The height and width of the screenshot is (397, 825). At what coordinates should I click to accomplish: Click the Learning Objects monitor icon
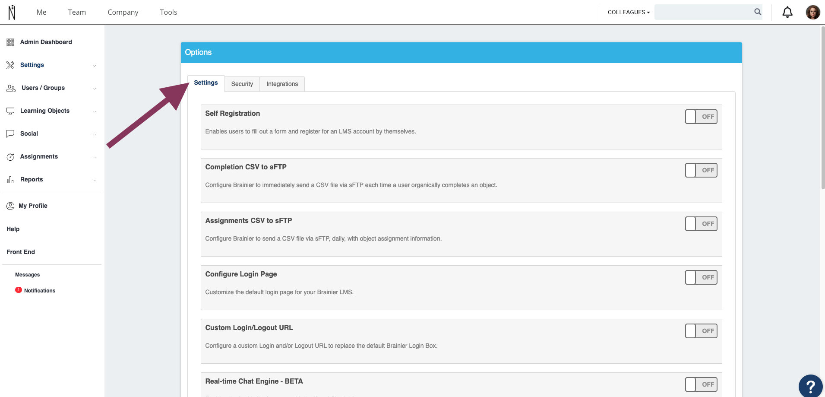pos(10,111)
